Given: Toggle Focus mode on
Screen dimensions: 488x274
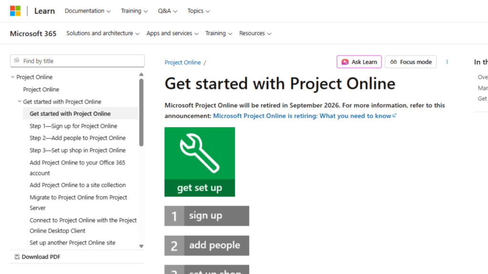Looking at the screenshot, I should coord(410,62).
